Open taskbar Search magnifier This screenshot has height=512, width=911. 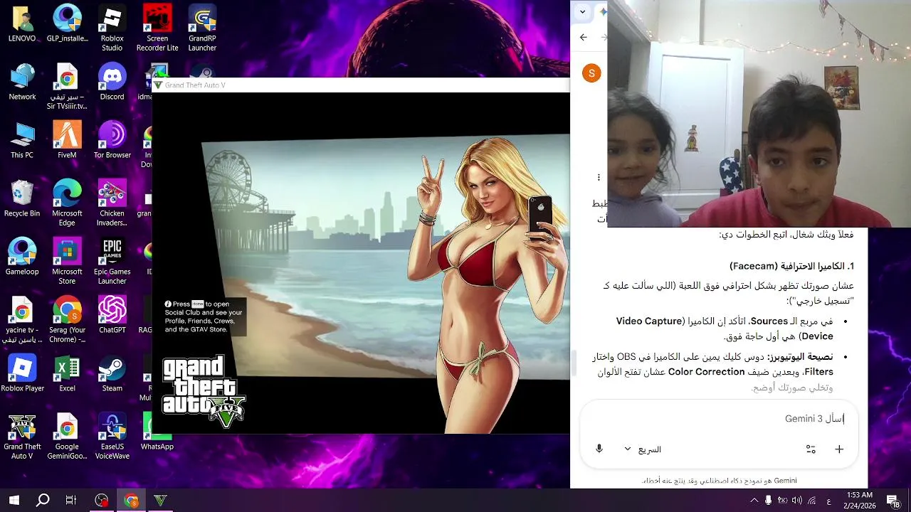pos(43,501)
